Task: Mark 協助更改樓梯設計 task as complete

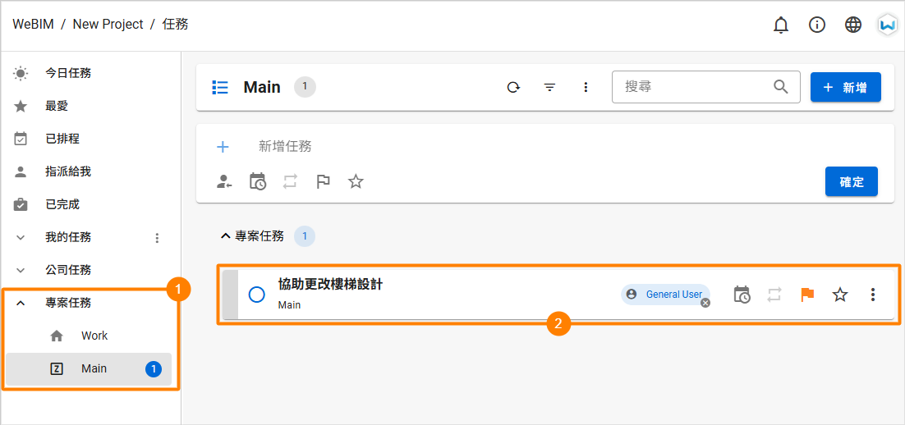Action: tap(256, 295)
